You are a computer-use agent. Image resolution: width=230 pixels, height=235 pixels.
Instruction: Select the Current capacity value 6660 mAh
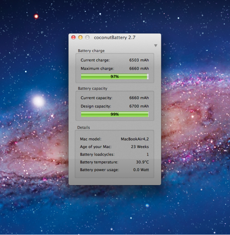pyautogui.click(x=139, y=98)
